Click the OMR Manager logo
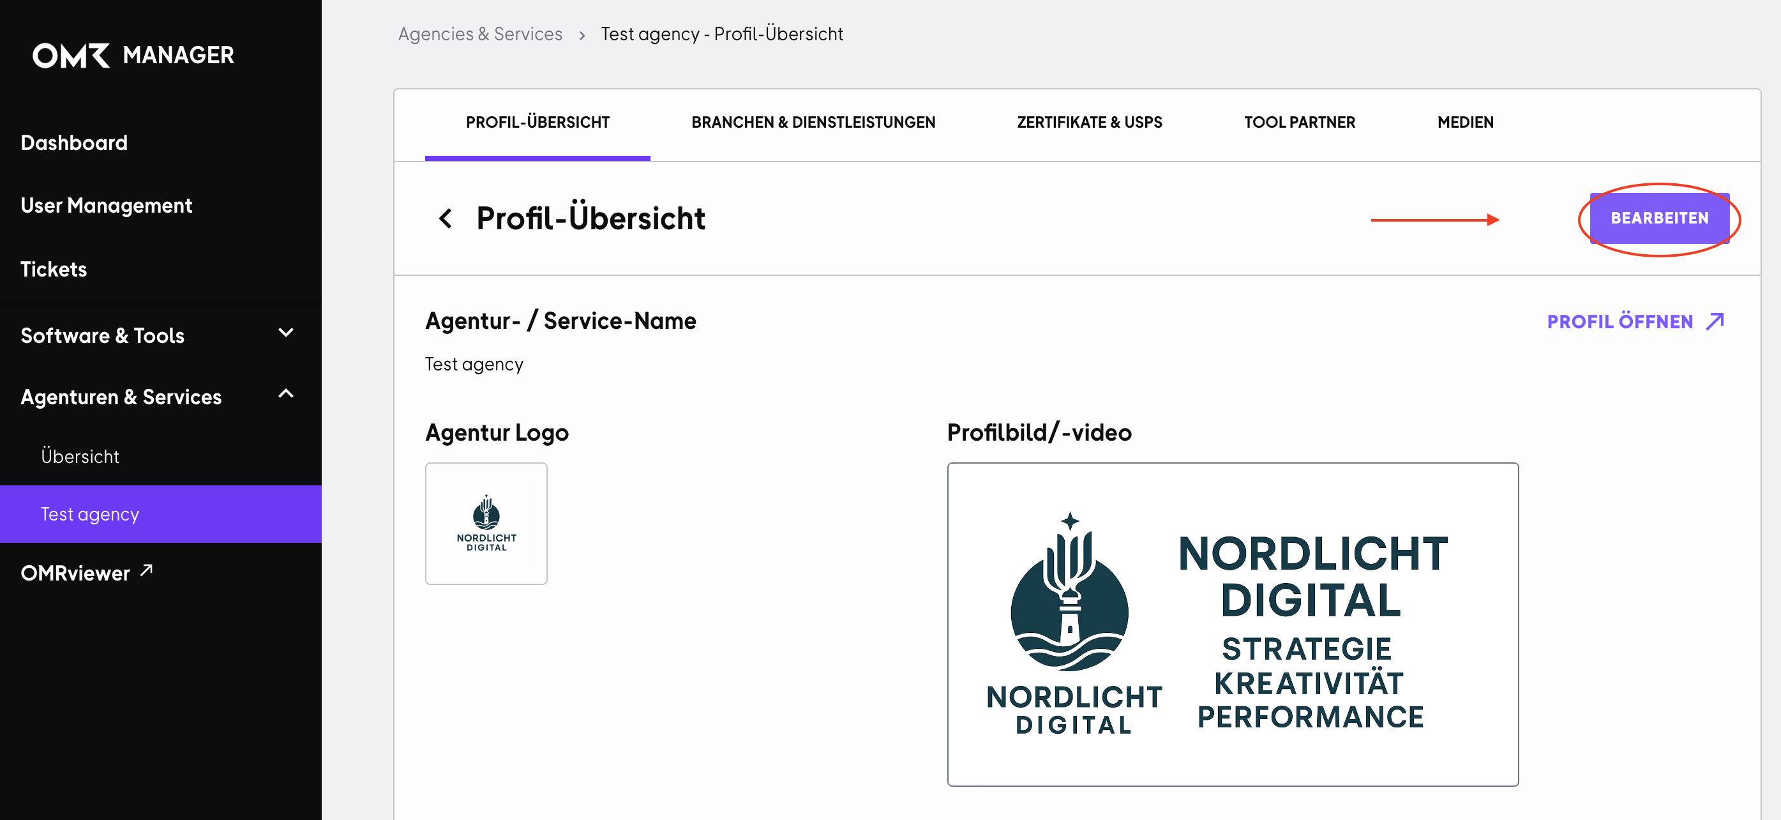Image resolution: width=1781 pixels, height=820 pixels. pos(133,56)
